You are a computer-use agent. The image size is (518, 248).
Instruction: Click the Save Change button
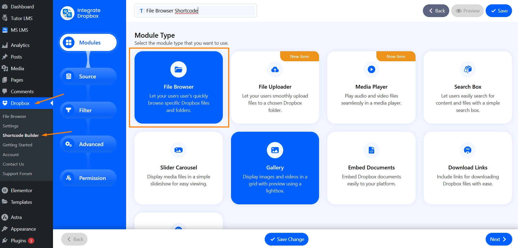coord(286,239)
